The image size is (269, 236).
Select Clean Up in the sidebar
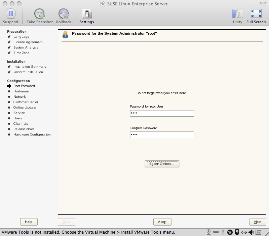(x=21, y=124)
